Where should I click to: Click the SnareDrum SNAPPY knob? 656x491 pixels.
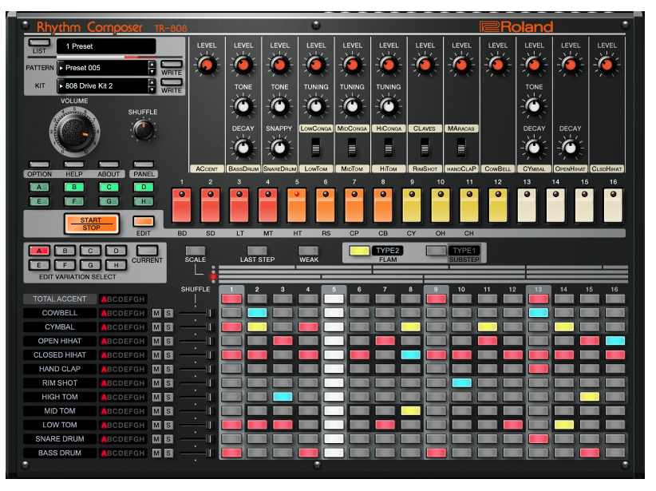279,148
